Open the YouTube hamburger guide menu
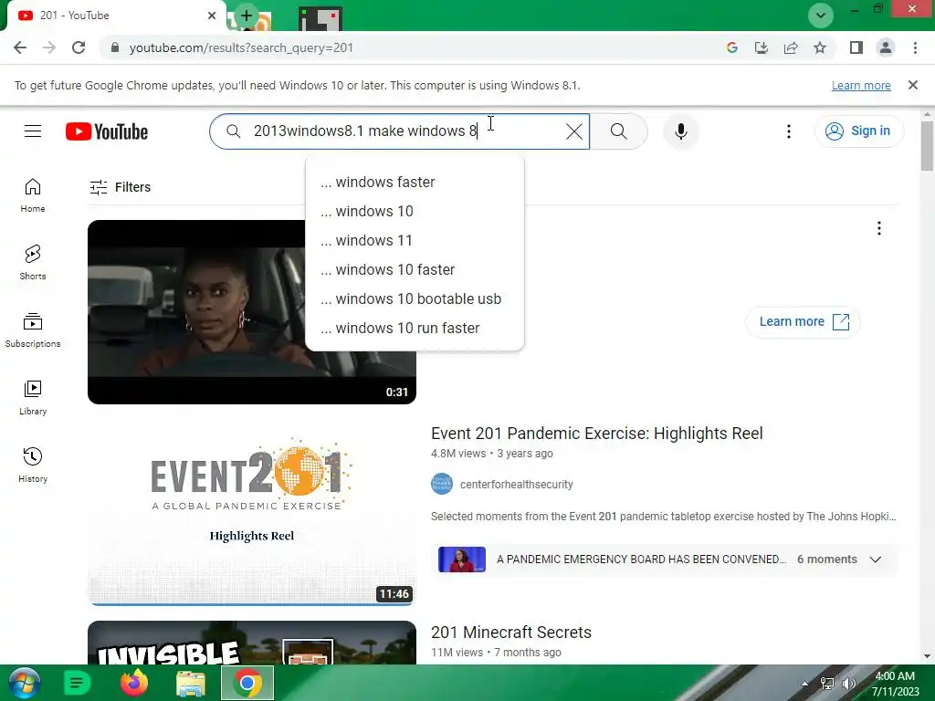The height and width of the screenshot is (701, 935). click(33, 131)
